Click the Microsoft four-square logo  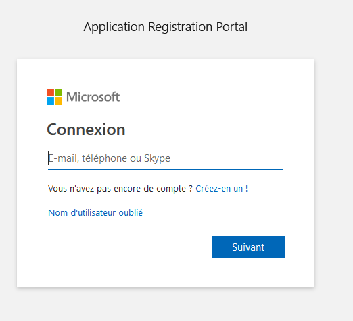[x=54, y=96]
